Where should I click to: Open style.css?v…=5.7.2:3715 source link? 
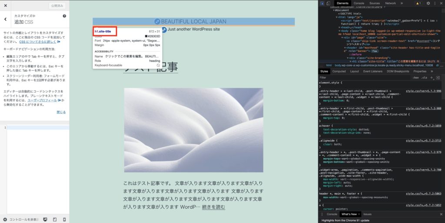423,141
